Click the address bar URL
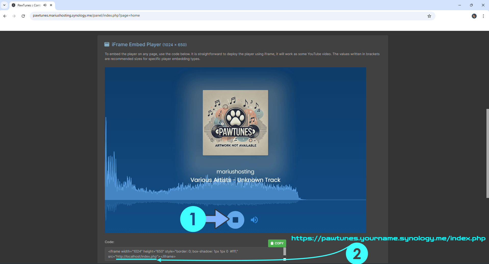 click(x=86, y=16)
